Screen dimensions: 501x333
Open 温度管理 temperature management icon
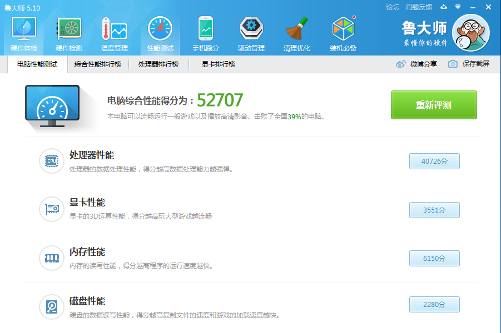[x=115, y=29]
